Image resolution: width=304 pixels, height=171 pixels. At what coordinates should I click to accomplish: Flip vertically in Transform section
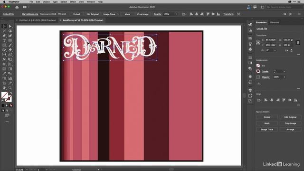[291, 50]
